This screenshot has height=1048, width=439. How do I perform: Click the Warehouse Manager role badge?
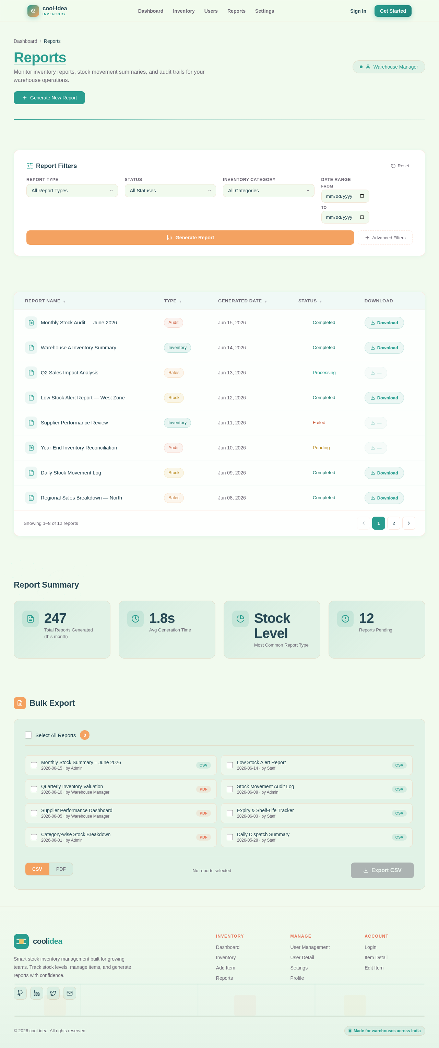click(x=389, y=67)
